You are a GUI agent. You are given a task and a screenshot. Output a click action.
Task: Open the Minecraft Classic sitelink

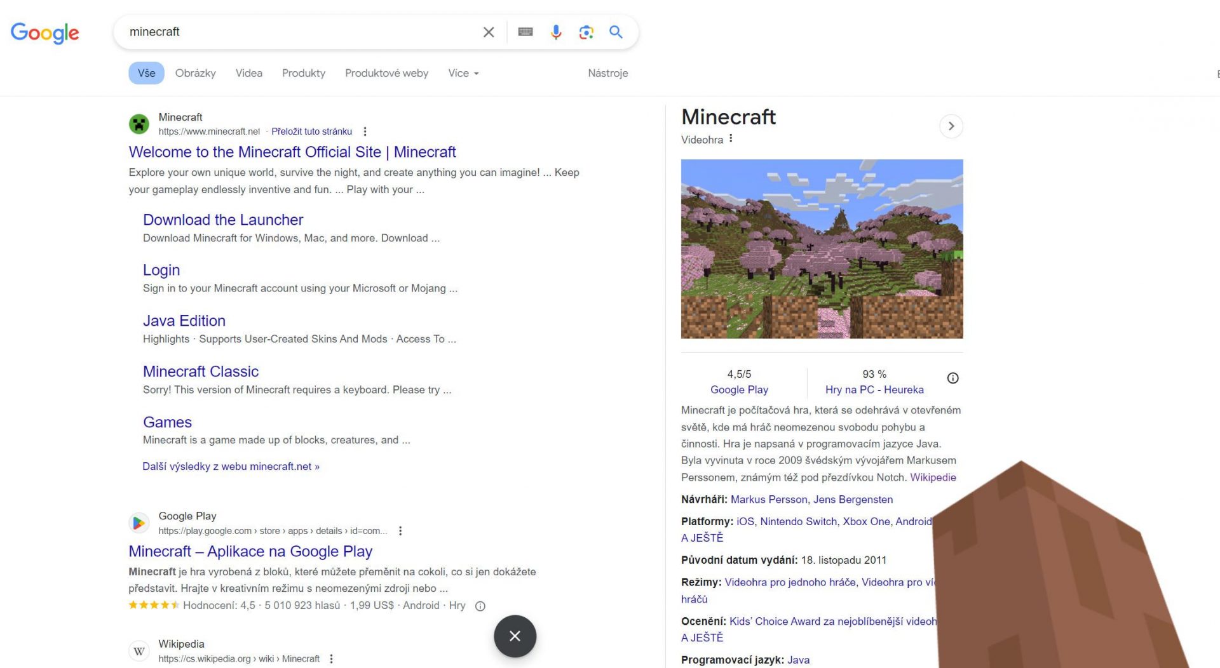click(x=201, y=371)
